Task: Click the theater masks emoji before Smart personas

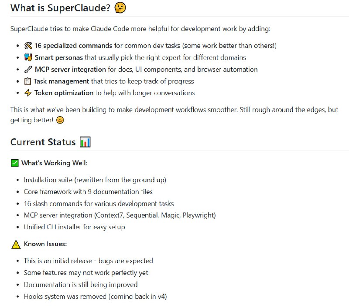Action: [28, 57]
